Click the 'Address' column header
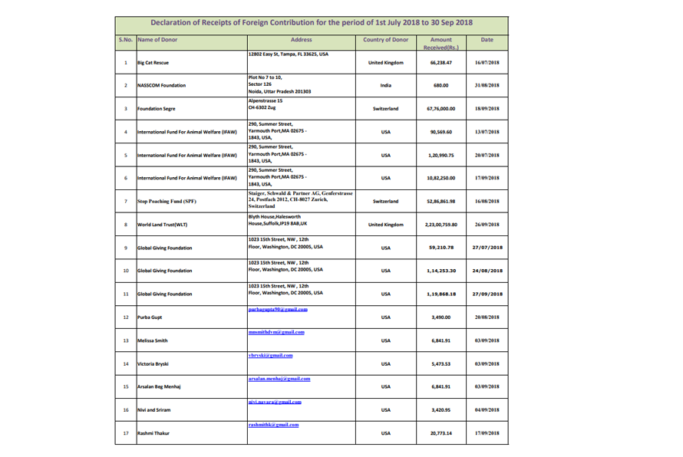 click(301, 39)
